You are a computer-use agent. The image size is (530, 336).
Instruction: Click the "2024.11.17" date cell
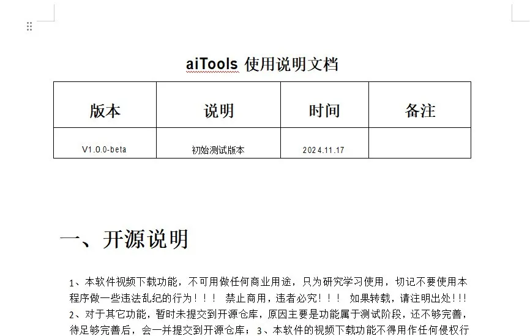click(323, 150)
